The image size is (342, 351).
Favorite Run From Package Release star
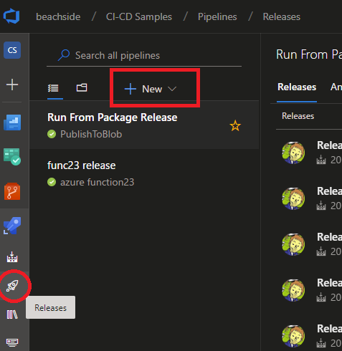[x=235, y=125]
